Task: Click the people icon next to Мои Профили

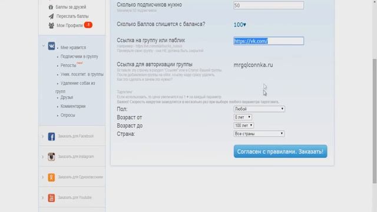Action: pos(51,25)
